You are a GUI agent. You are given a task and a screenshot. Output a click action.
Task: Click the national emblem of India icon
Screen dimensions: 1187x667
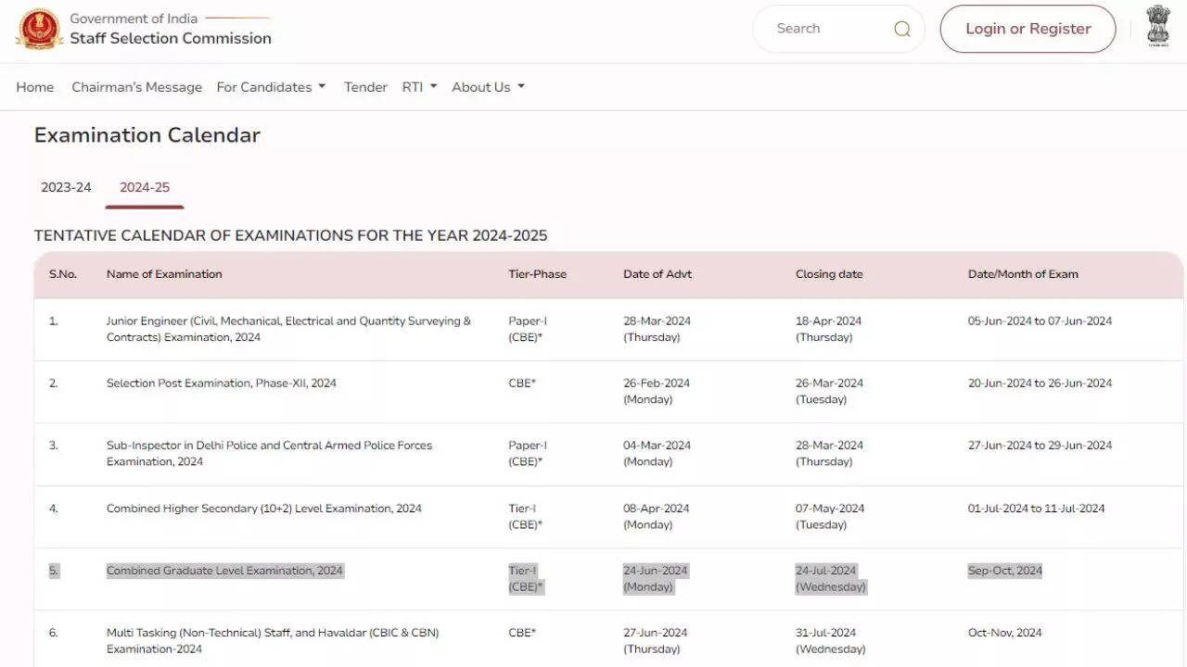(x=1157, y=26)
